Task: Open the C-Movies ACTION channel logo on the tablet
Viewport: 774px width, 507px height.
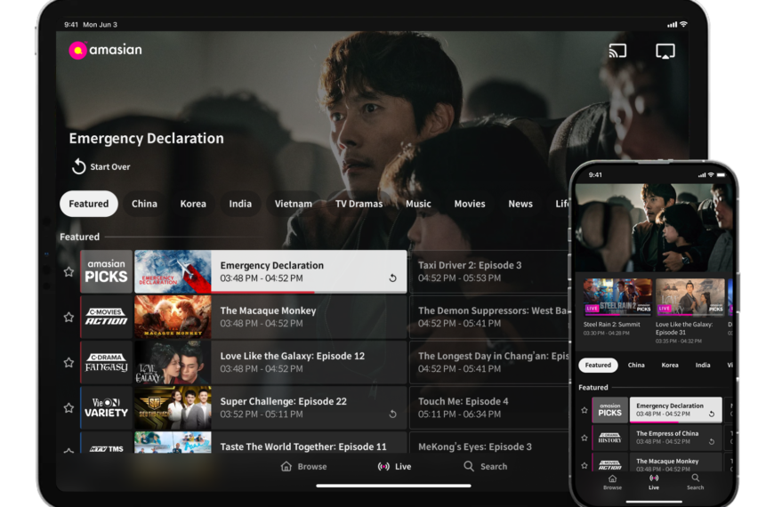Action: click(106, 317)
